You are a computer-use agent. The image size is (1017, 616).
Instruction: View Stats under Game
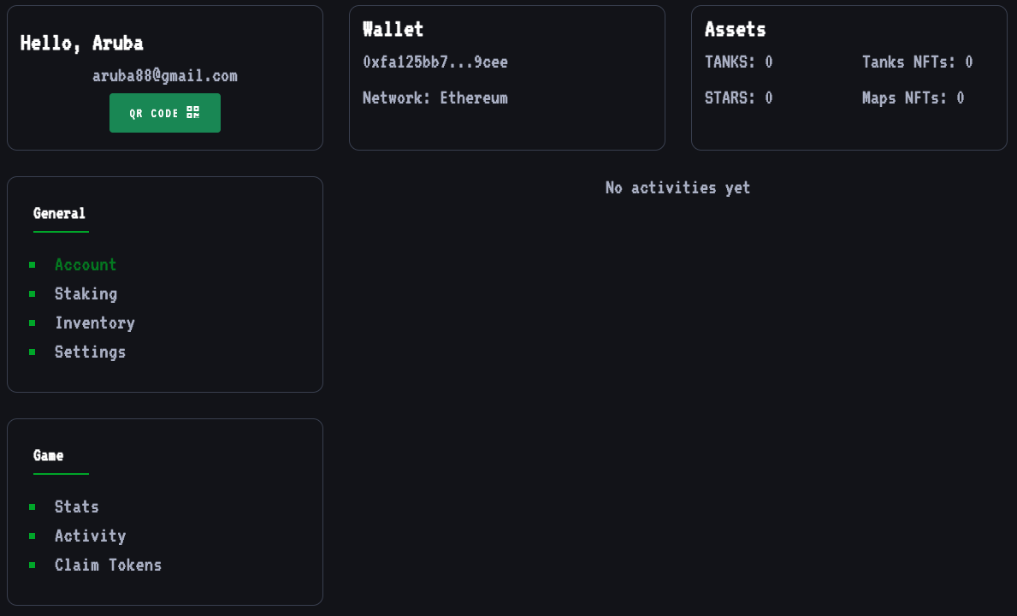pos(76,506)
